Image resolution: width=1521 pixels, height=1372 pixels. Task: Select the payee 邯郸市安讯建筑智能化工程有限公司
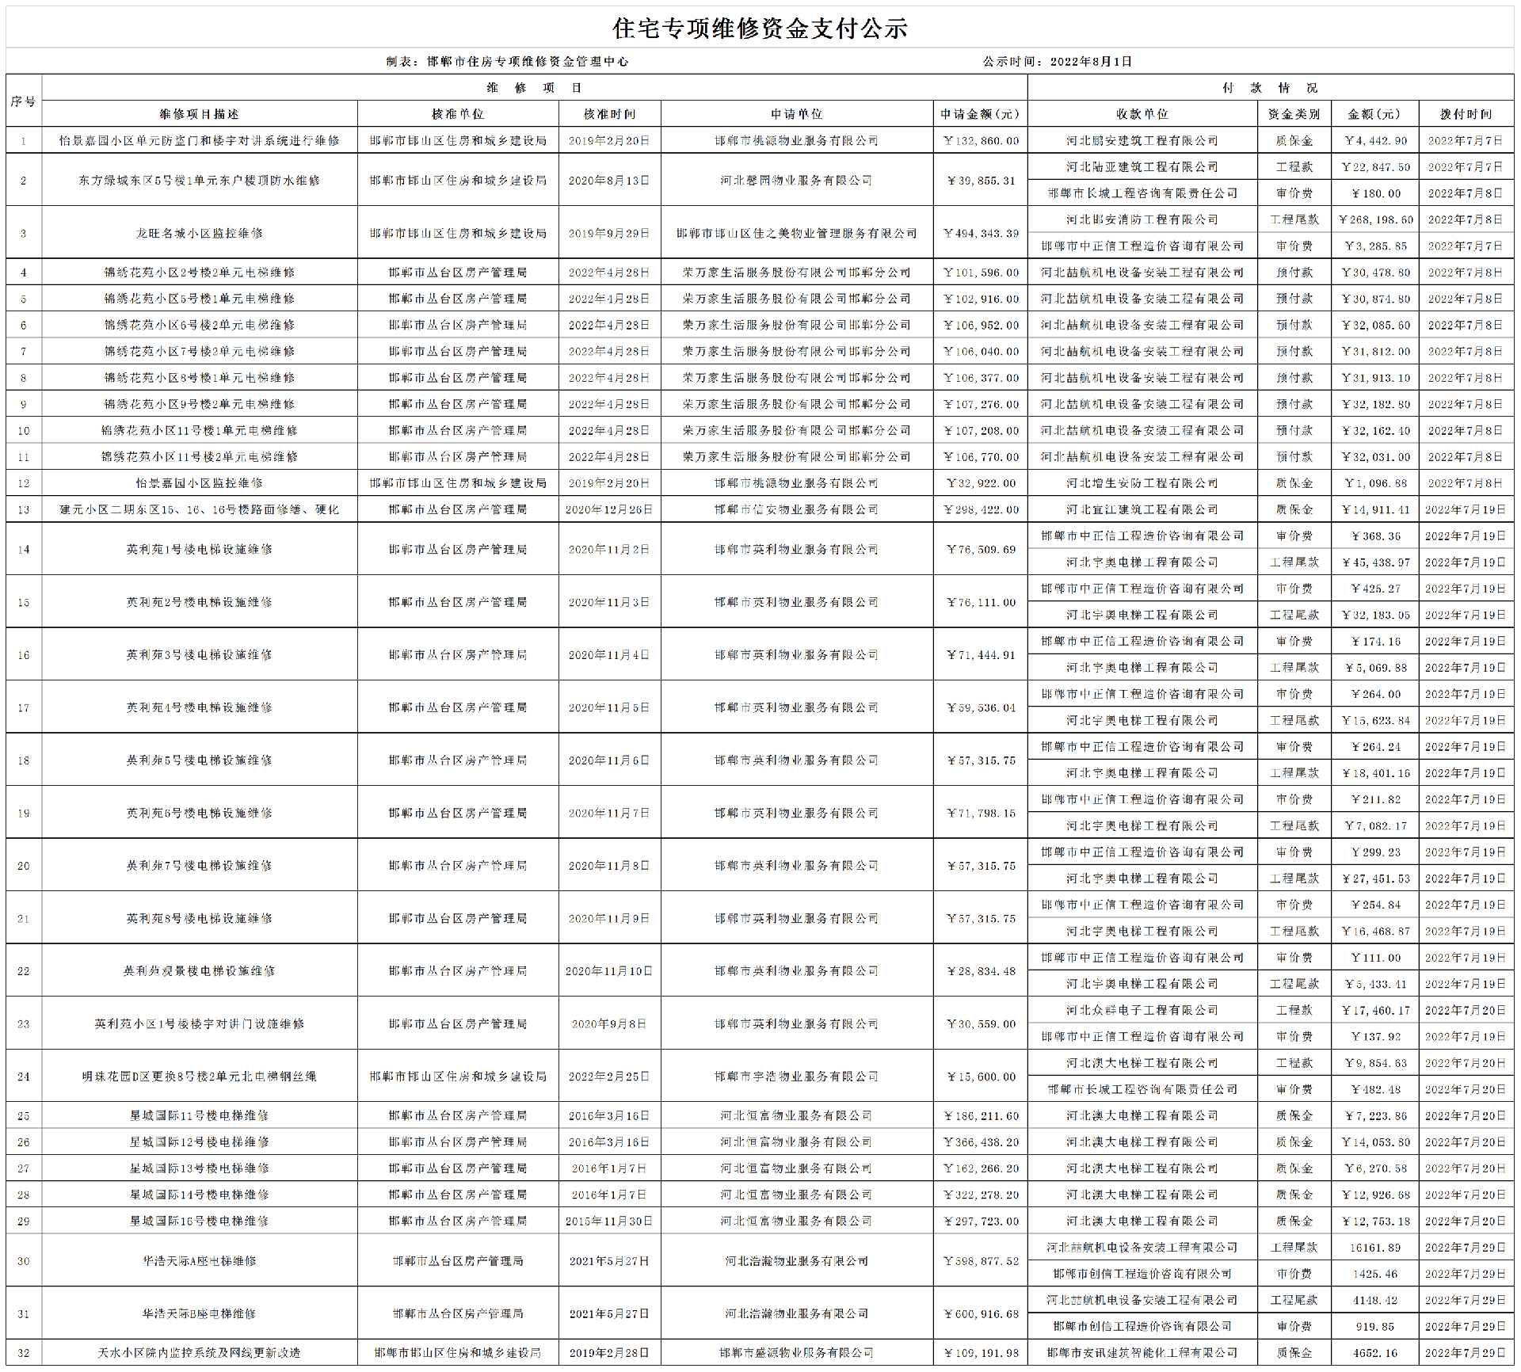point(1142,1353)
